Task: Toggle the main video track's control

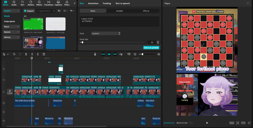Action: pyautogui.click(x=4, y=92)
